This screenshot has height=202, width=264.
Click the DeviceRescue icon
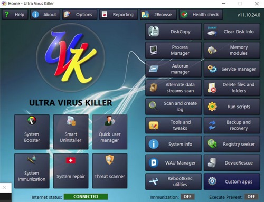point(212,162)
